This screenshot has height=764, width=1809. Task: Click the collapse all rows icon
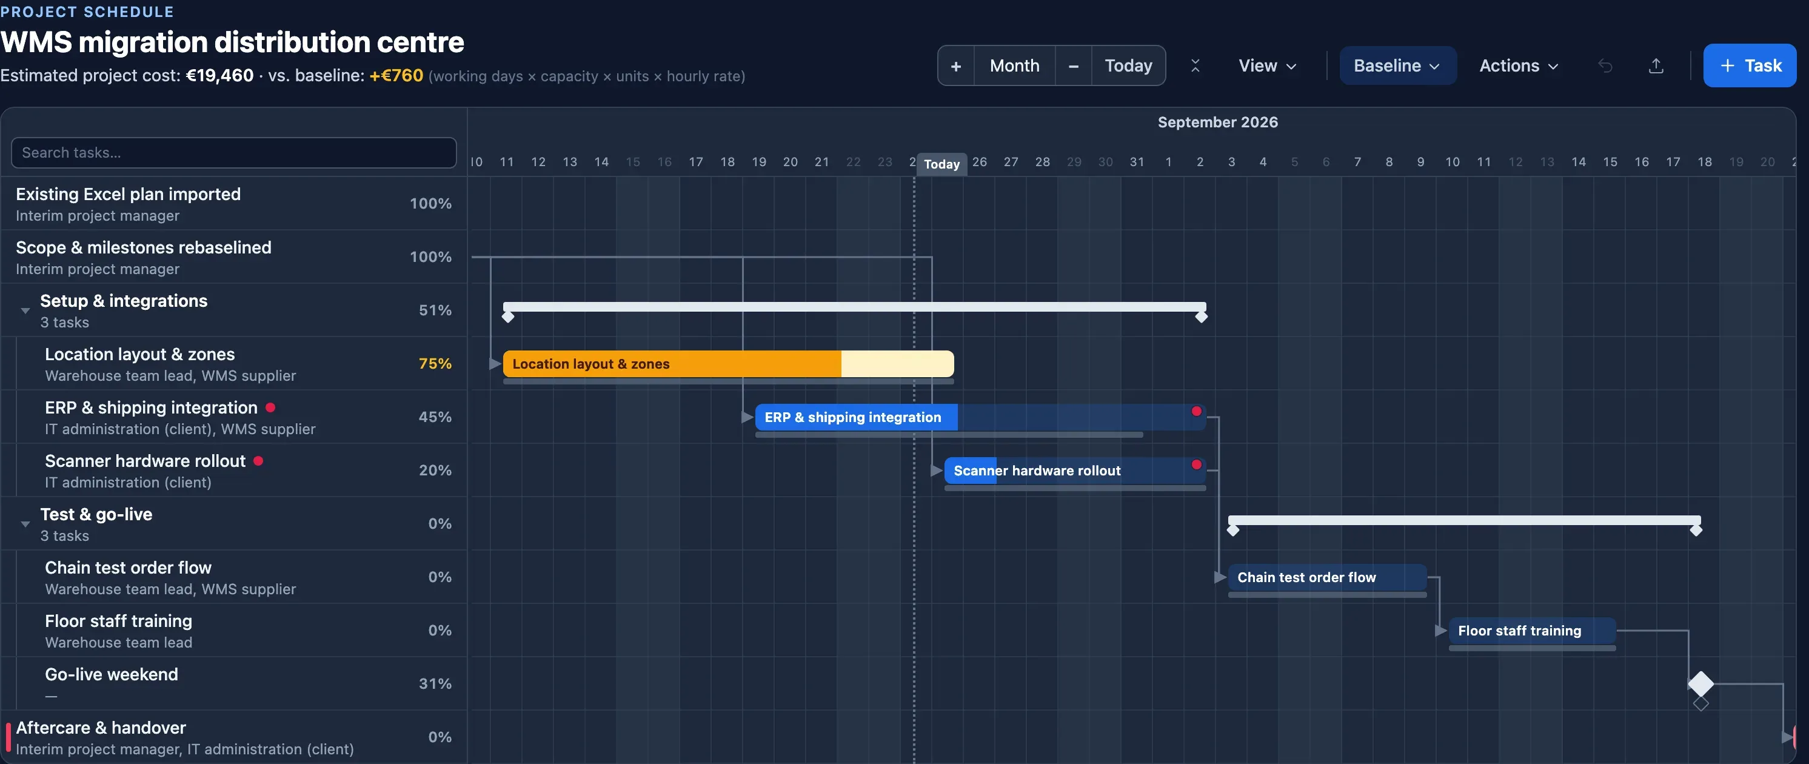(1195, 66)
